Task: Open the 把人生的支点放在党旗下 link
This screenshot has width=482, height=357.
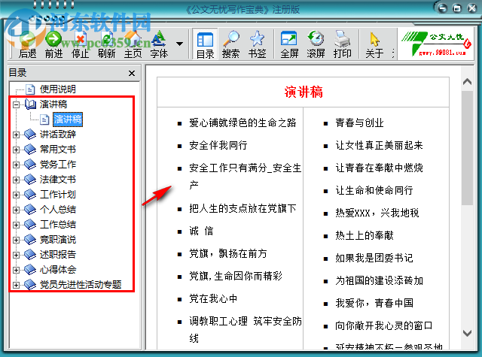Action: pyautogui.click(x=243, y=208)
